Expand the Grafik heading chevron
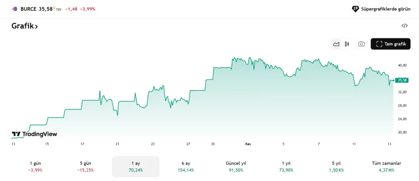Screen dimensions: 419x181 (x=37, y=27)
